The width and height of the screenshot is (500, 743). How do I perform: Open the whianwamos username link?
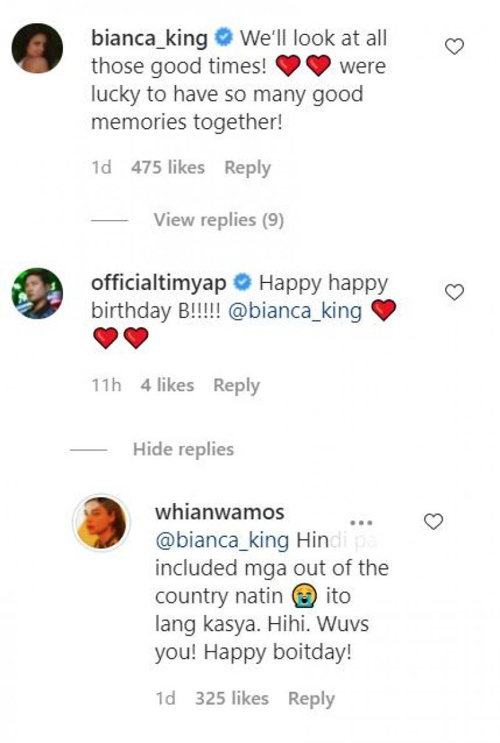tap(219, 512)
